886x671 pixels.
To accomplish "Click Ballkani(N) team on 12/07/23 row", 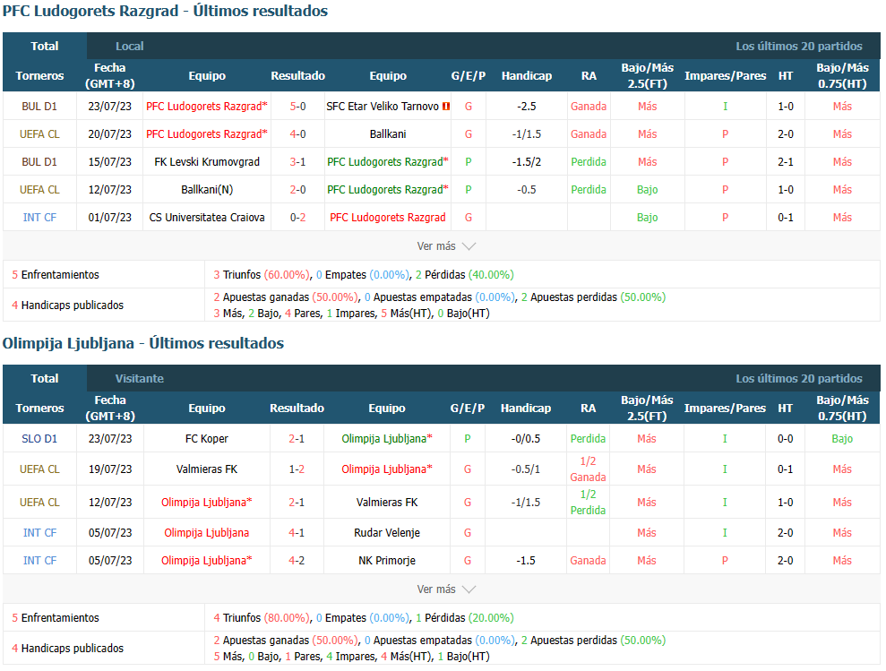I will coord(207,189).
